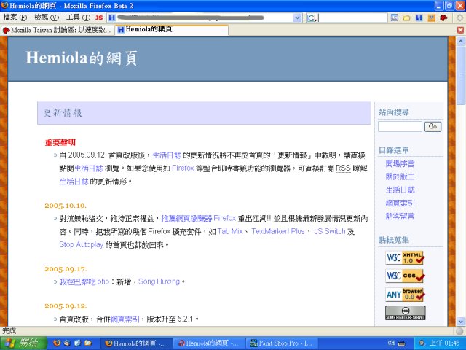Switch to the Mozilla Taiwan 討論區 tab
The image size is (466, 350).
[58, 30]
